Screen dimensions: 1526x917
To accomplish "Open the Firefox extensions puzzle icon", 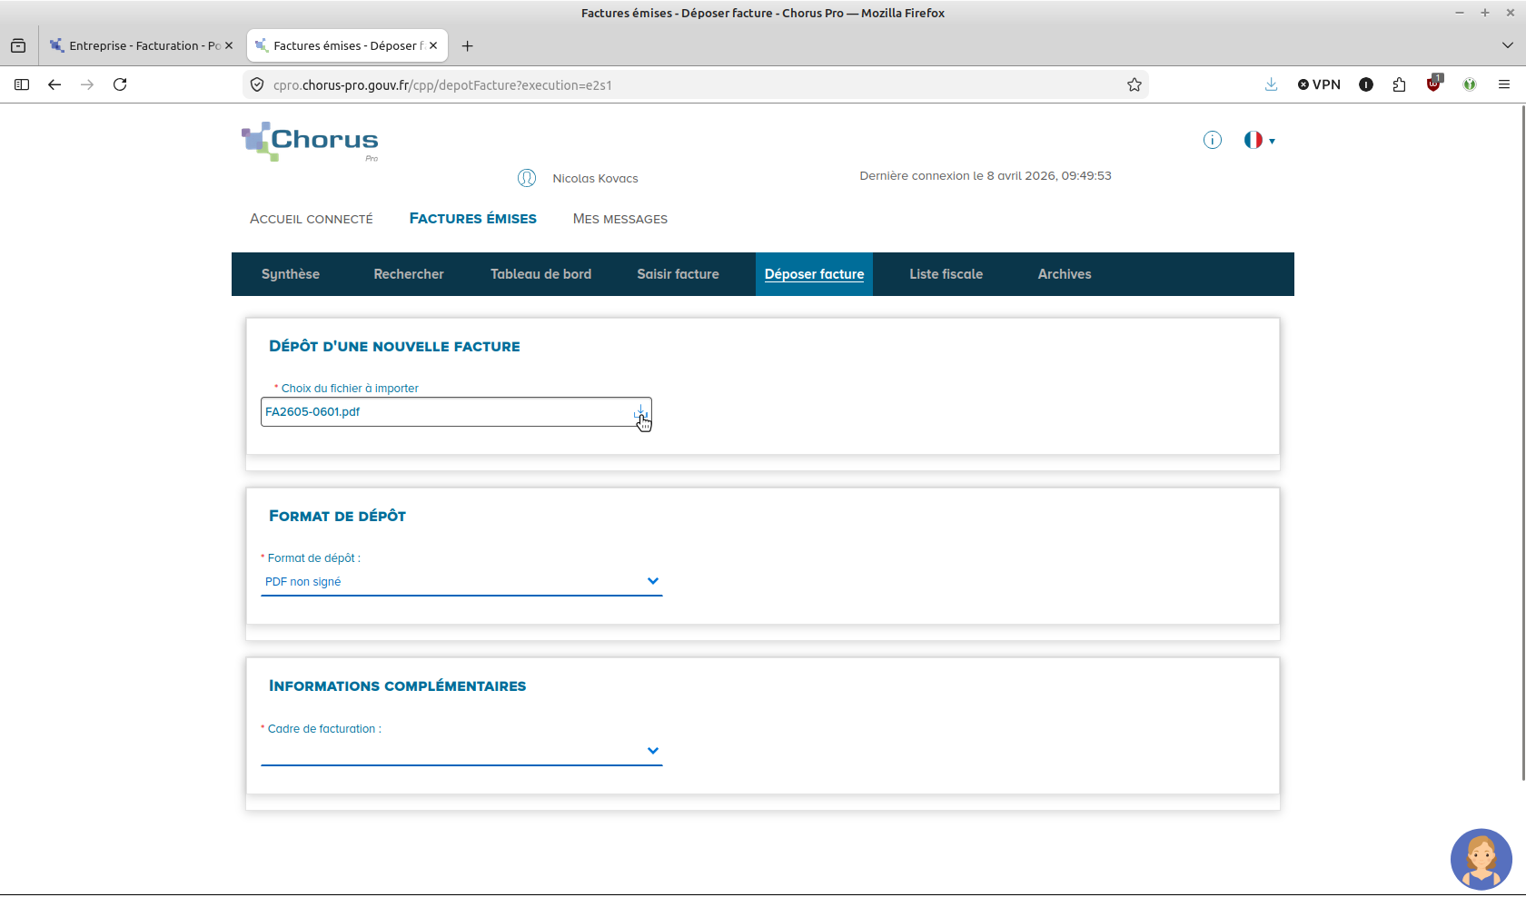I will (1399, 84).
